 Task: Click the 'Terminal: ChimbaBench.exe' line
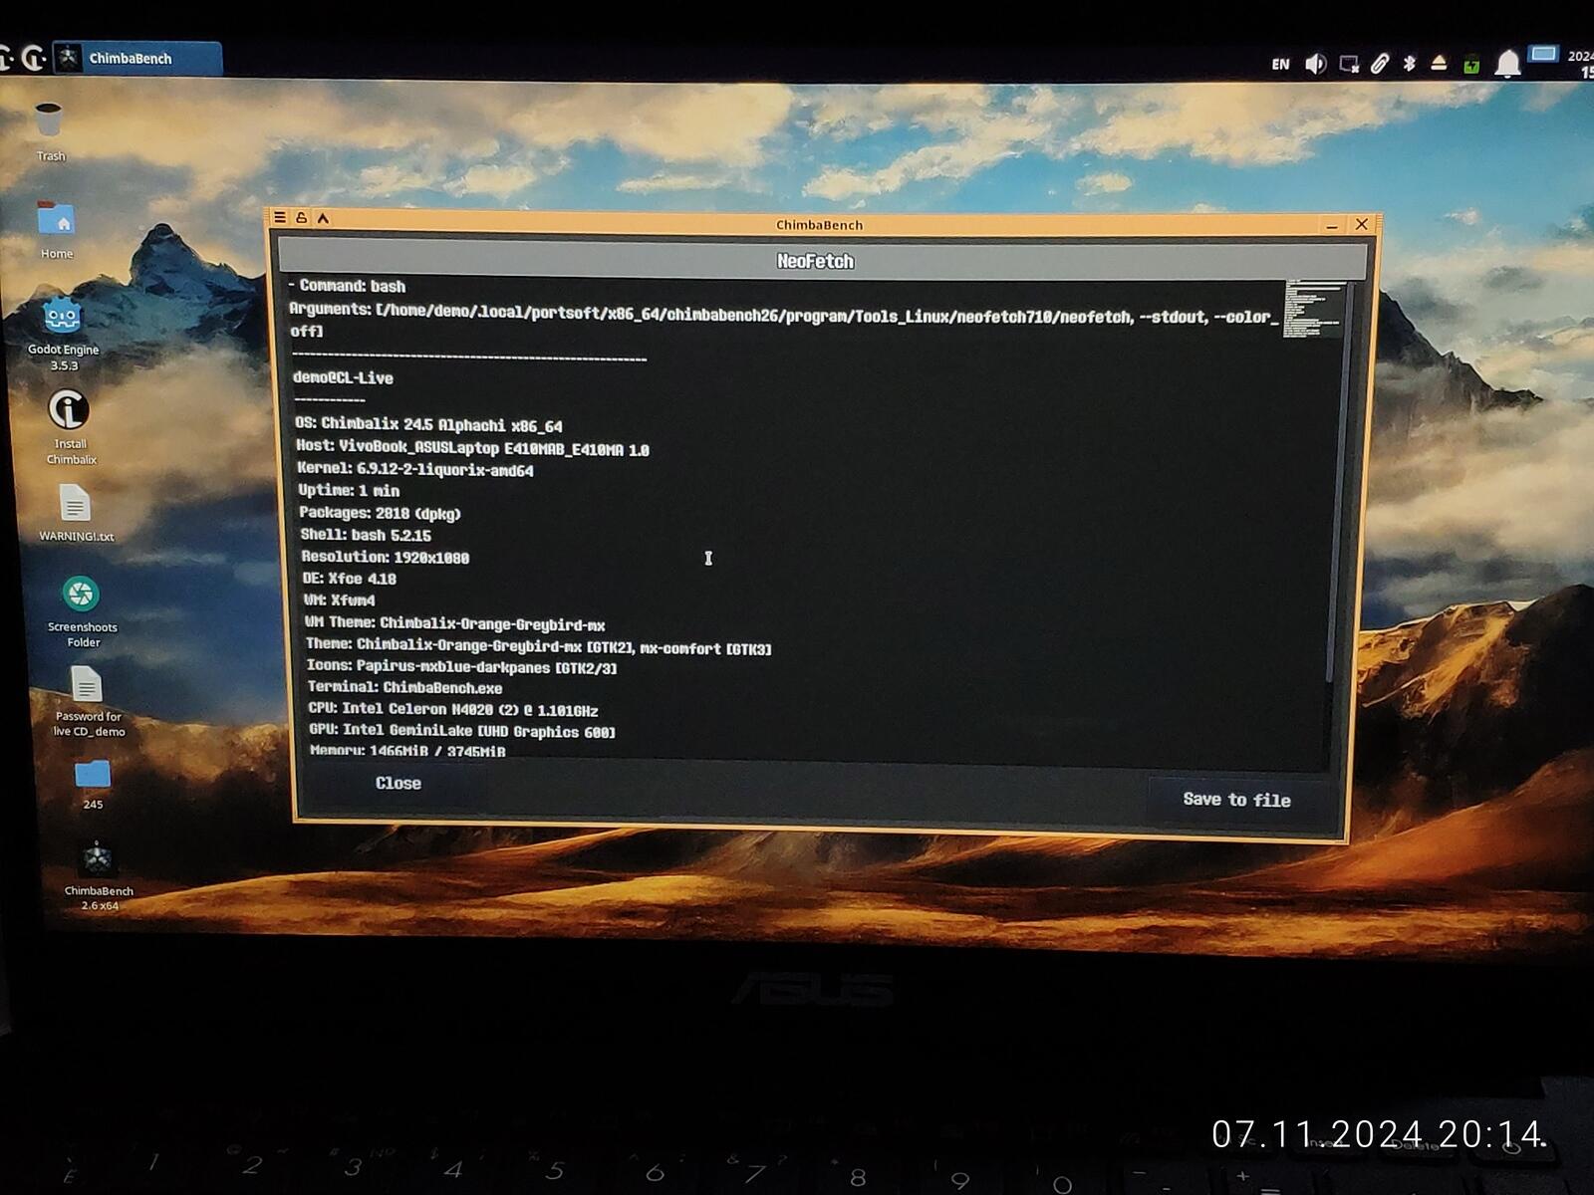tap(404, 687)
